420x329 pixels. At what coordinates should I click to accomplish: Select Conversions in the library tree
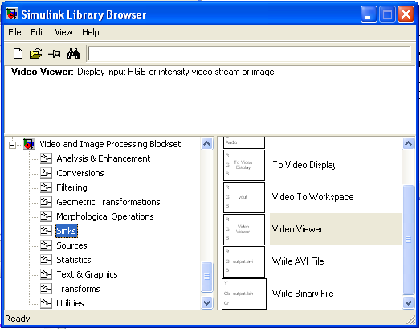pyautogui.click(x=80, y=173)
